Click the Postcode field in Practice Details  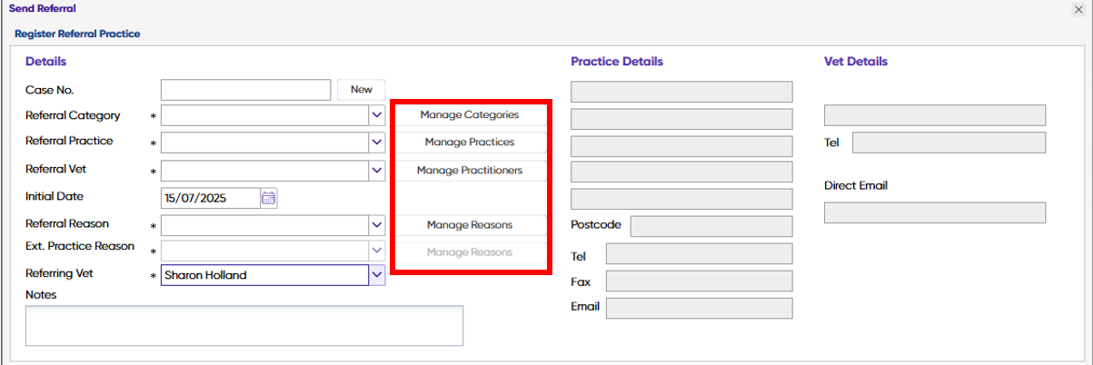coord(711,226)
